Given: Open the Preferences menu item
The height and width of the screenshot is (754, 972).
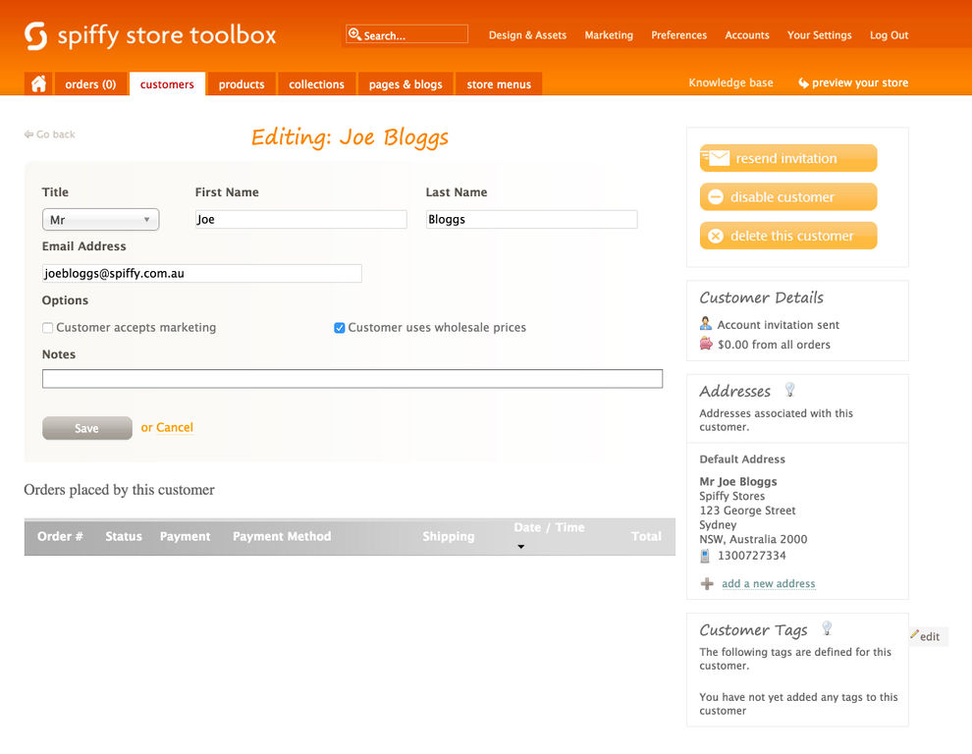Looking at the screenshot, I should [678, 35].
